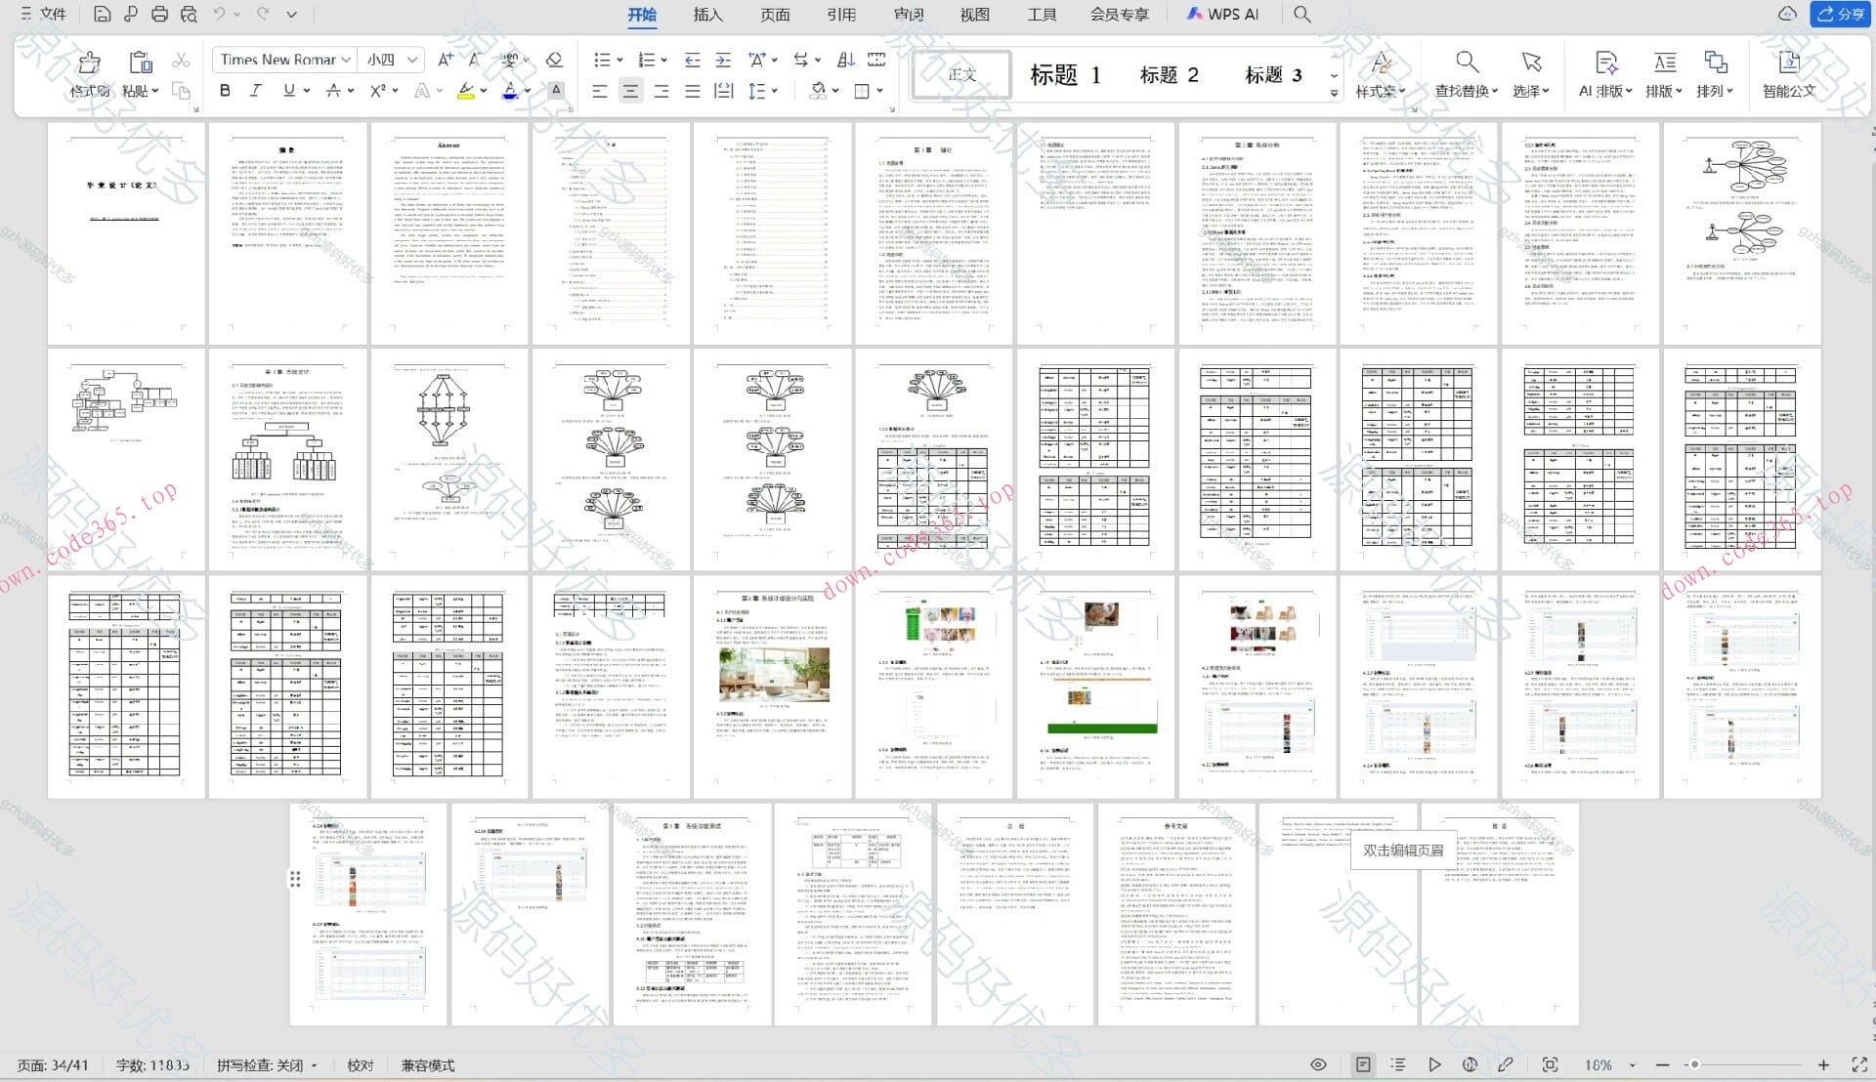The width and height of the screenshot is (1876, 1082).
Task: Expand the styles gallery arrow
Action: click(x=1334, y=94)
